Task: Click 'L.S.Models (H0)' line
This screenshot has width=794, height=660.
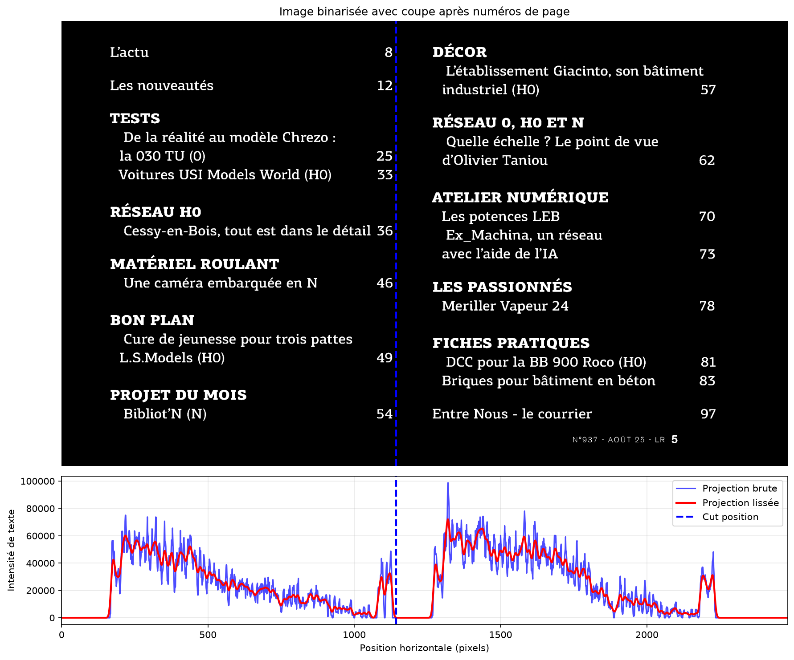Action: tap(172, 358)
